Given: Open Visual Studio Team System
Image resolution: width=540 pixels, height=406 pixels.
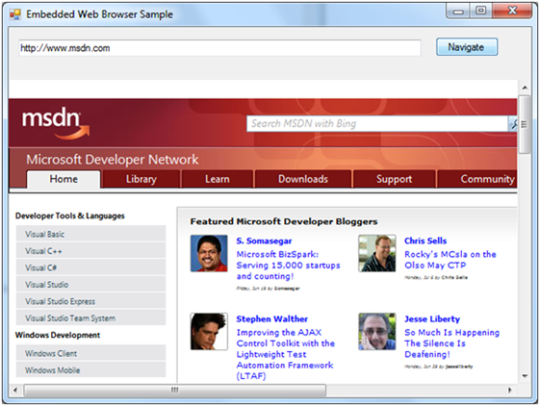Looking at the screenshot, I should click(x=90, y=317).
